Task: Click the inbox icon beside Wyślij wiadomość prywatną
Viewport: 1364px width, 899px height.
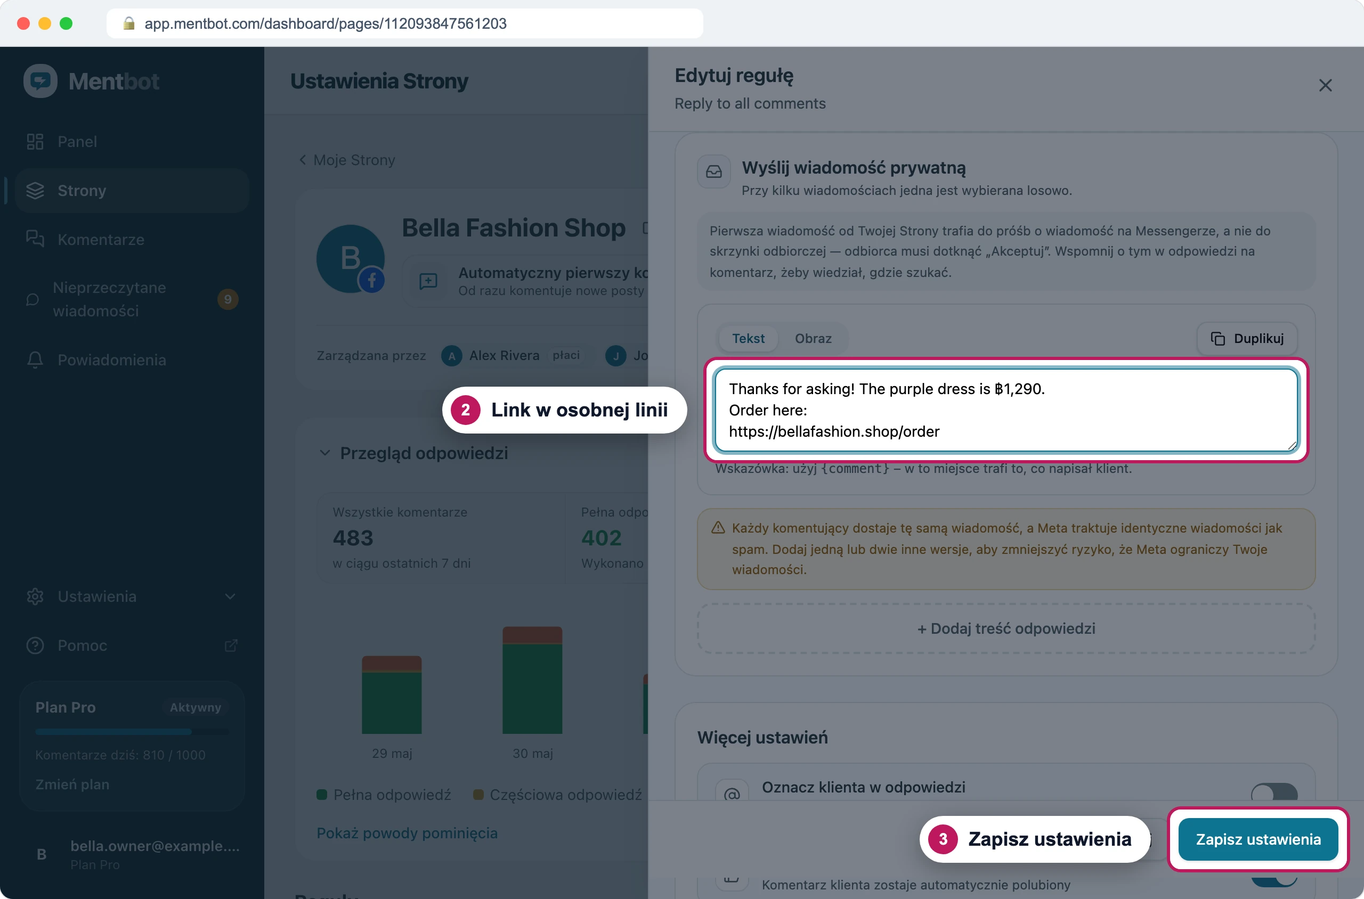Action: click(713, 171)
